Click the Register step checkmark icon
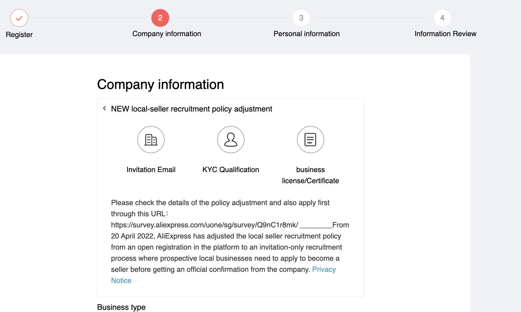Viewport: 521px width, 312px height. tap(19, 18)
